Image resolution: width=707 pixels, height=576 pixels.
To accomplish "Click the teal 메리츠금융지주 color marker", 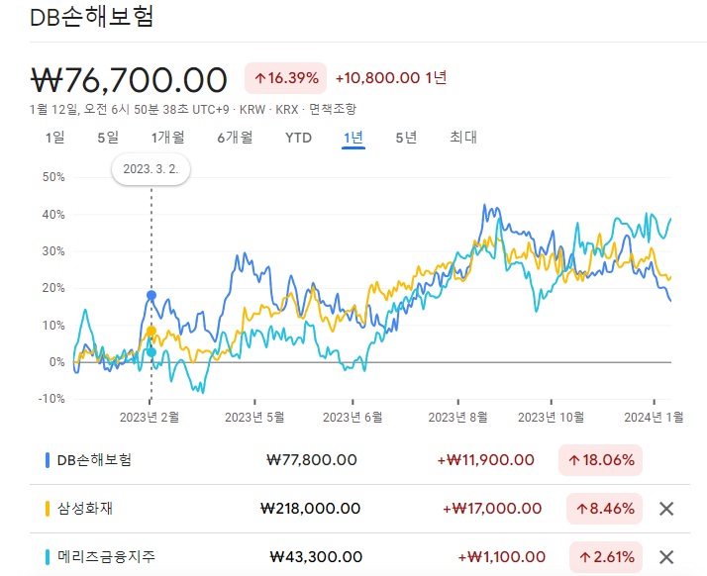I will (48, 556).
